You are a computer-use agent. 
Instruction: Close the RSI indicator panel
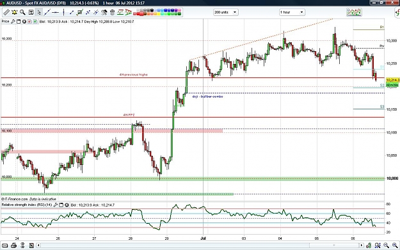coord(67,205)
